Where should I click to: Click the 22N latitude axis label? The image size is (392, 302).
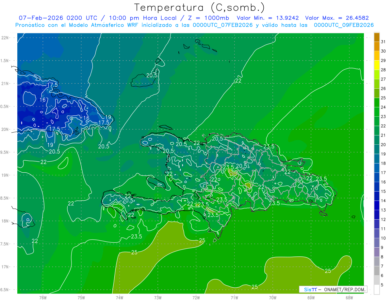[5, 37]
